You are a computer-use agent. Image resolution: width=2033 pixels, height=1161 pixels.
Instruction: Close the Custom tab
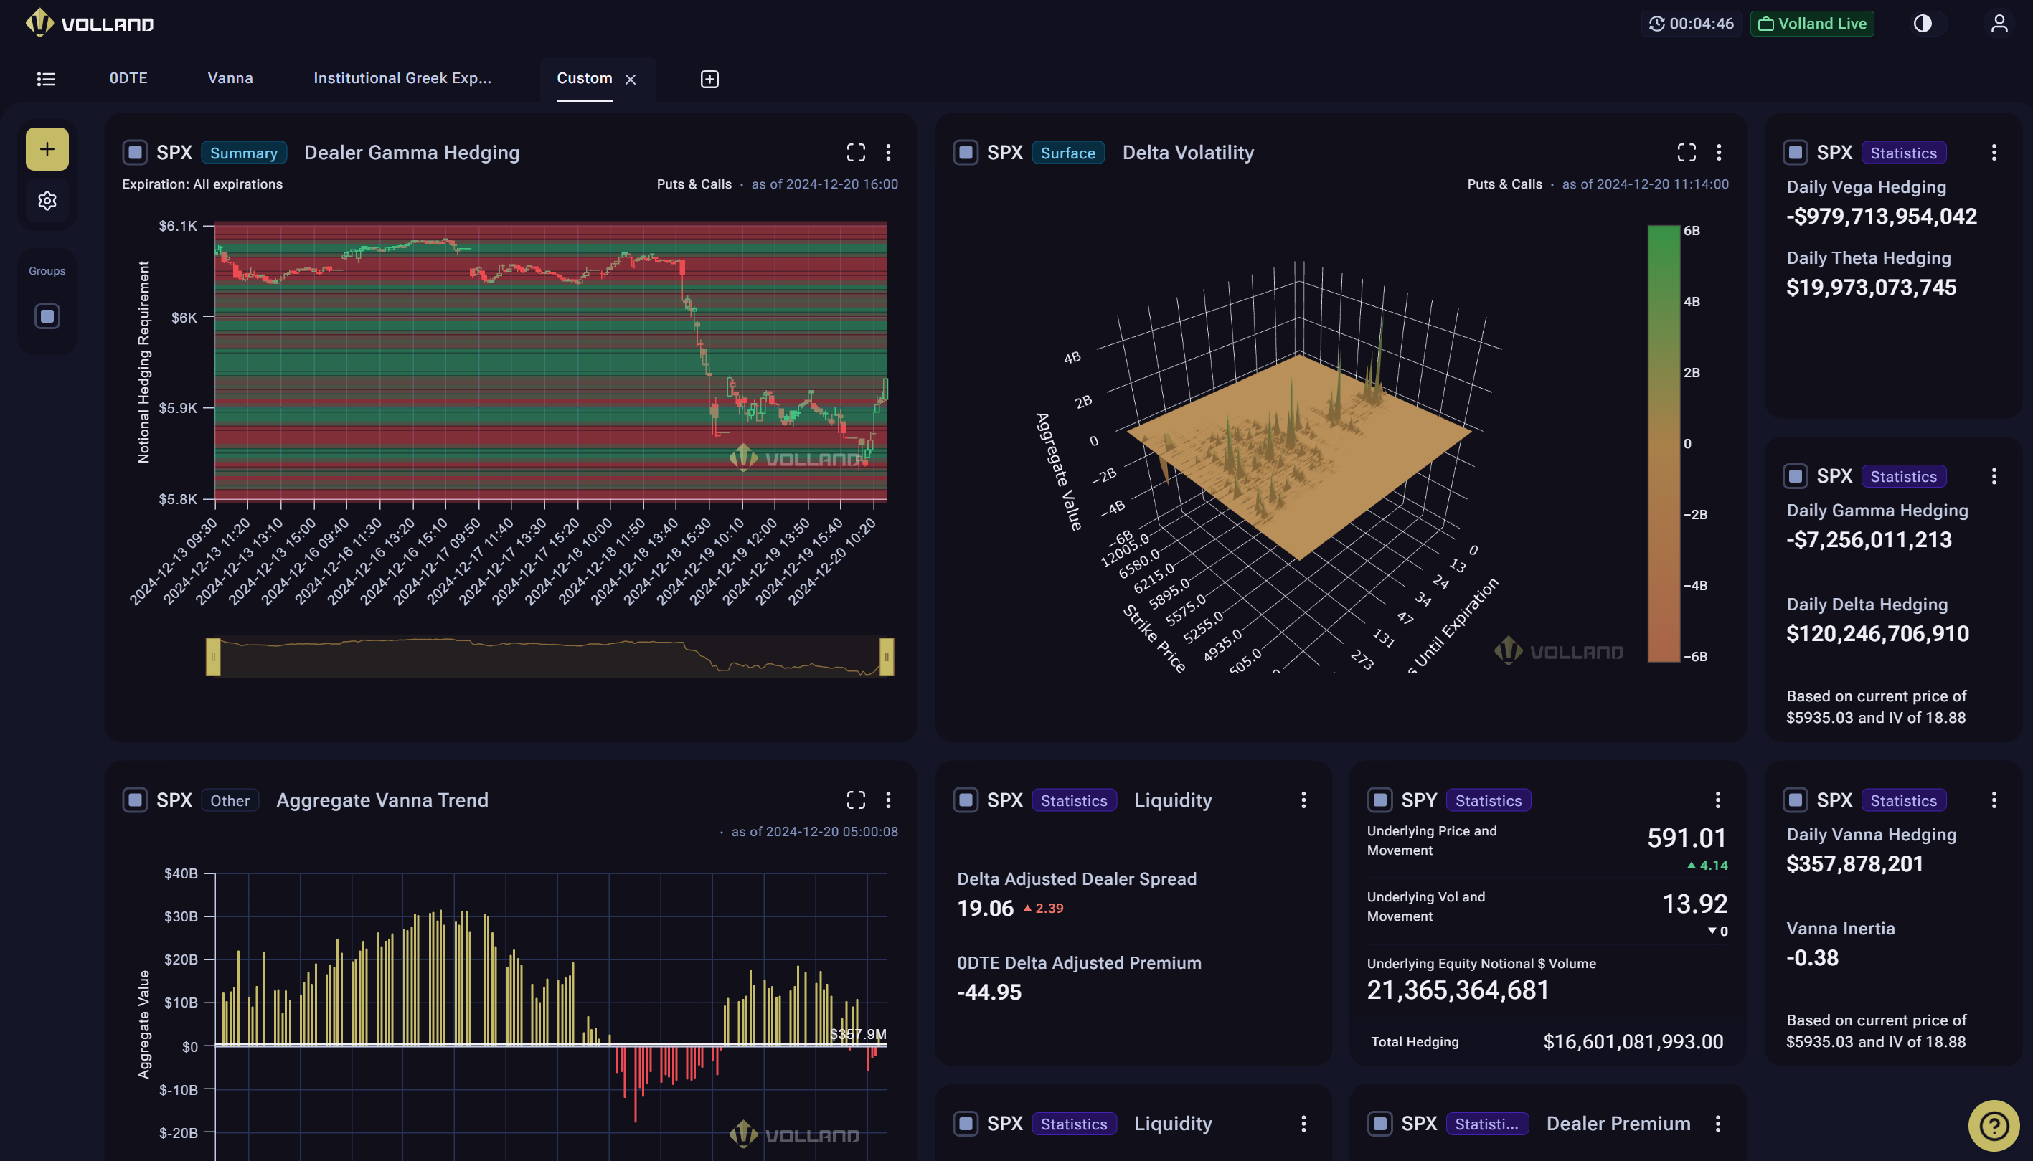click(630, 79)
